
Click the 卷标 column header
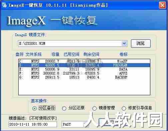pos(124,54)
